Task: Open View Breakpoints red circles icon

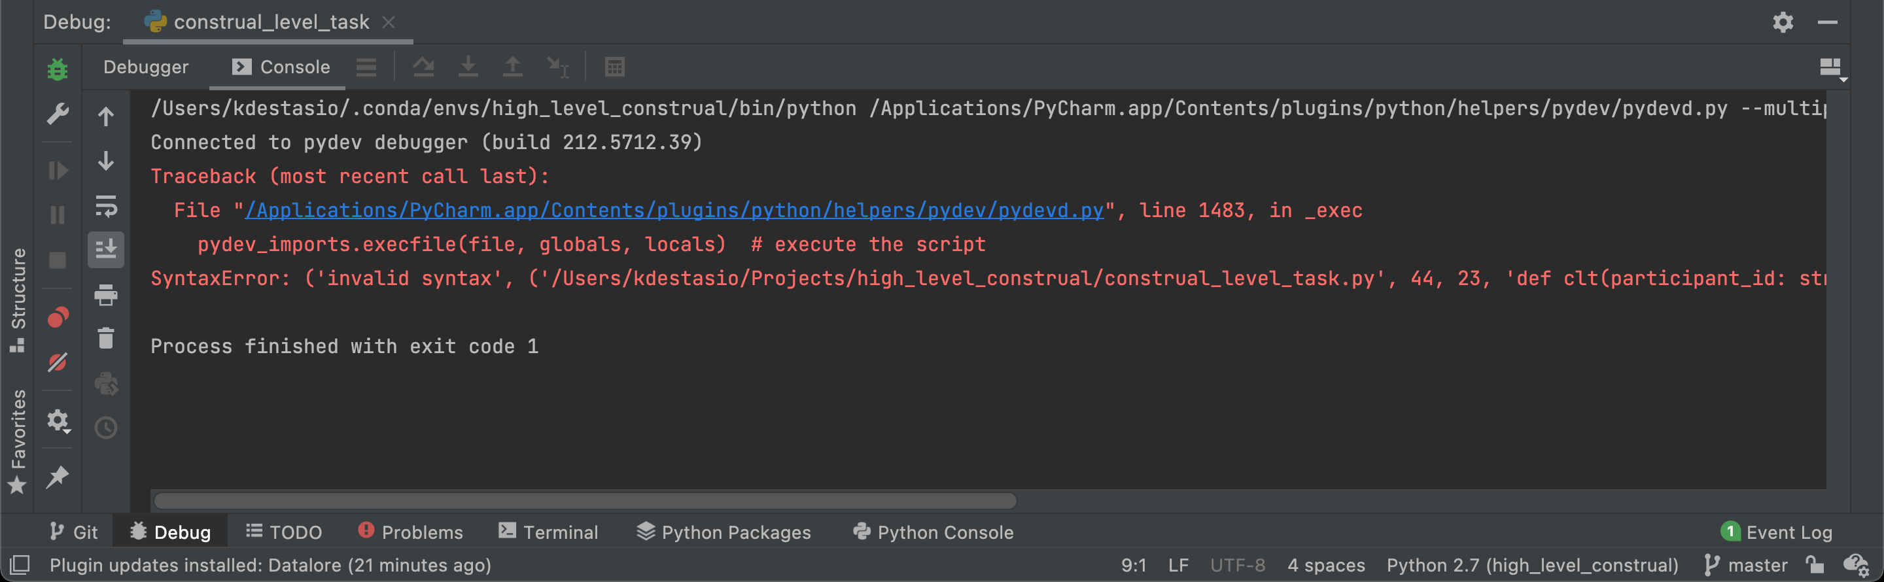Action: coord(57,317)
